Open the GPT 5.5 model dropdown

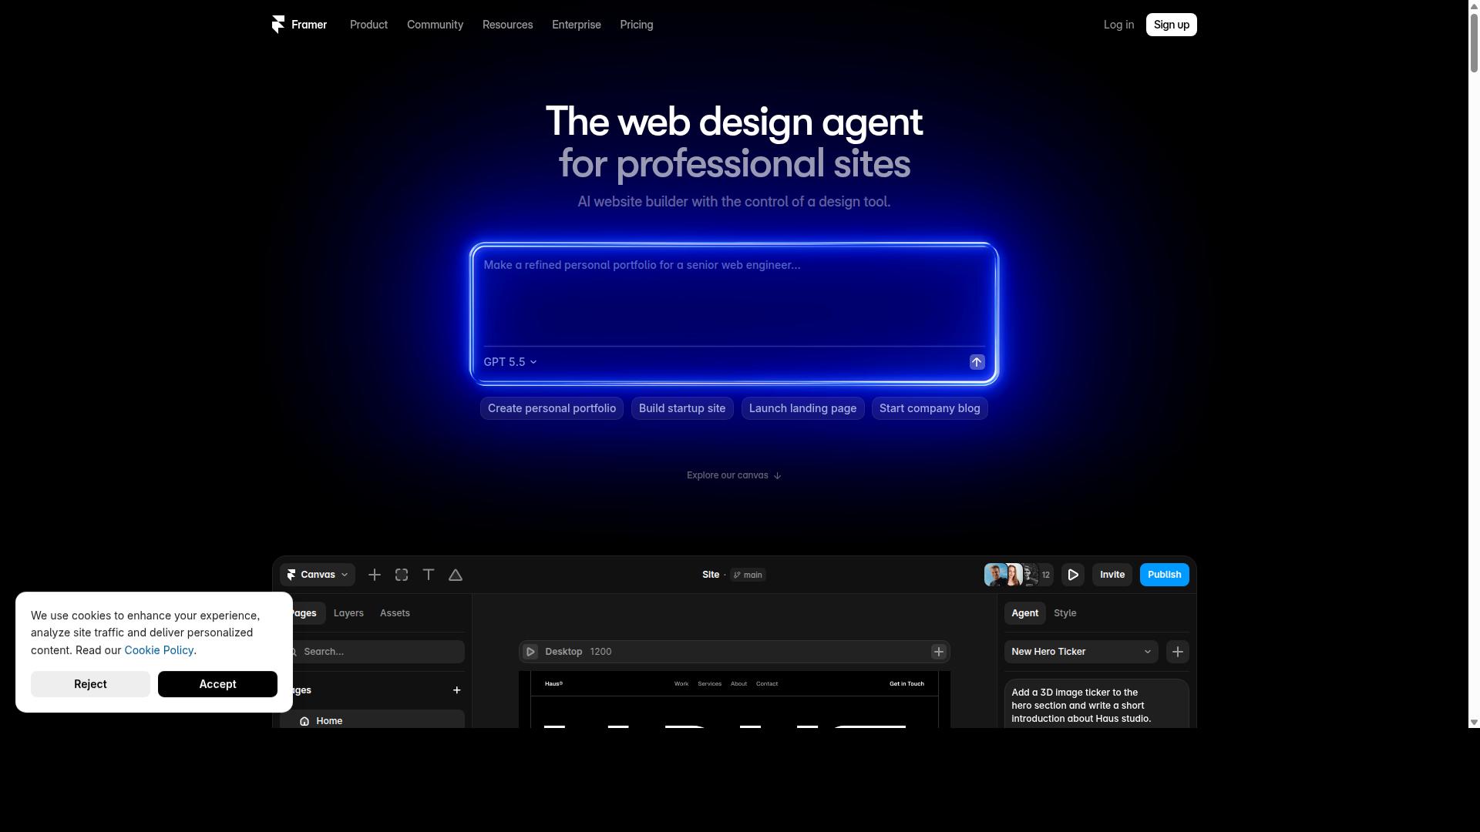click(510, 362)
